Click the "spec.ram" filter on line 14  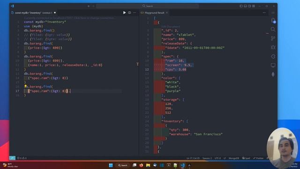point(48,78)
